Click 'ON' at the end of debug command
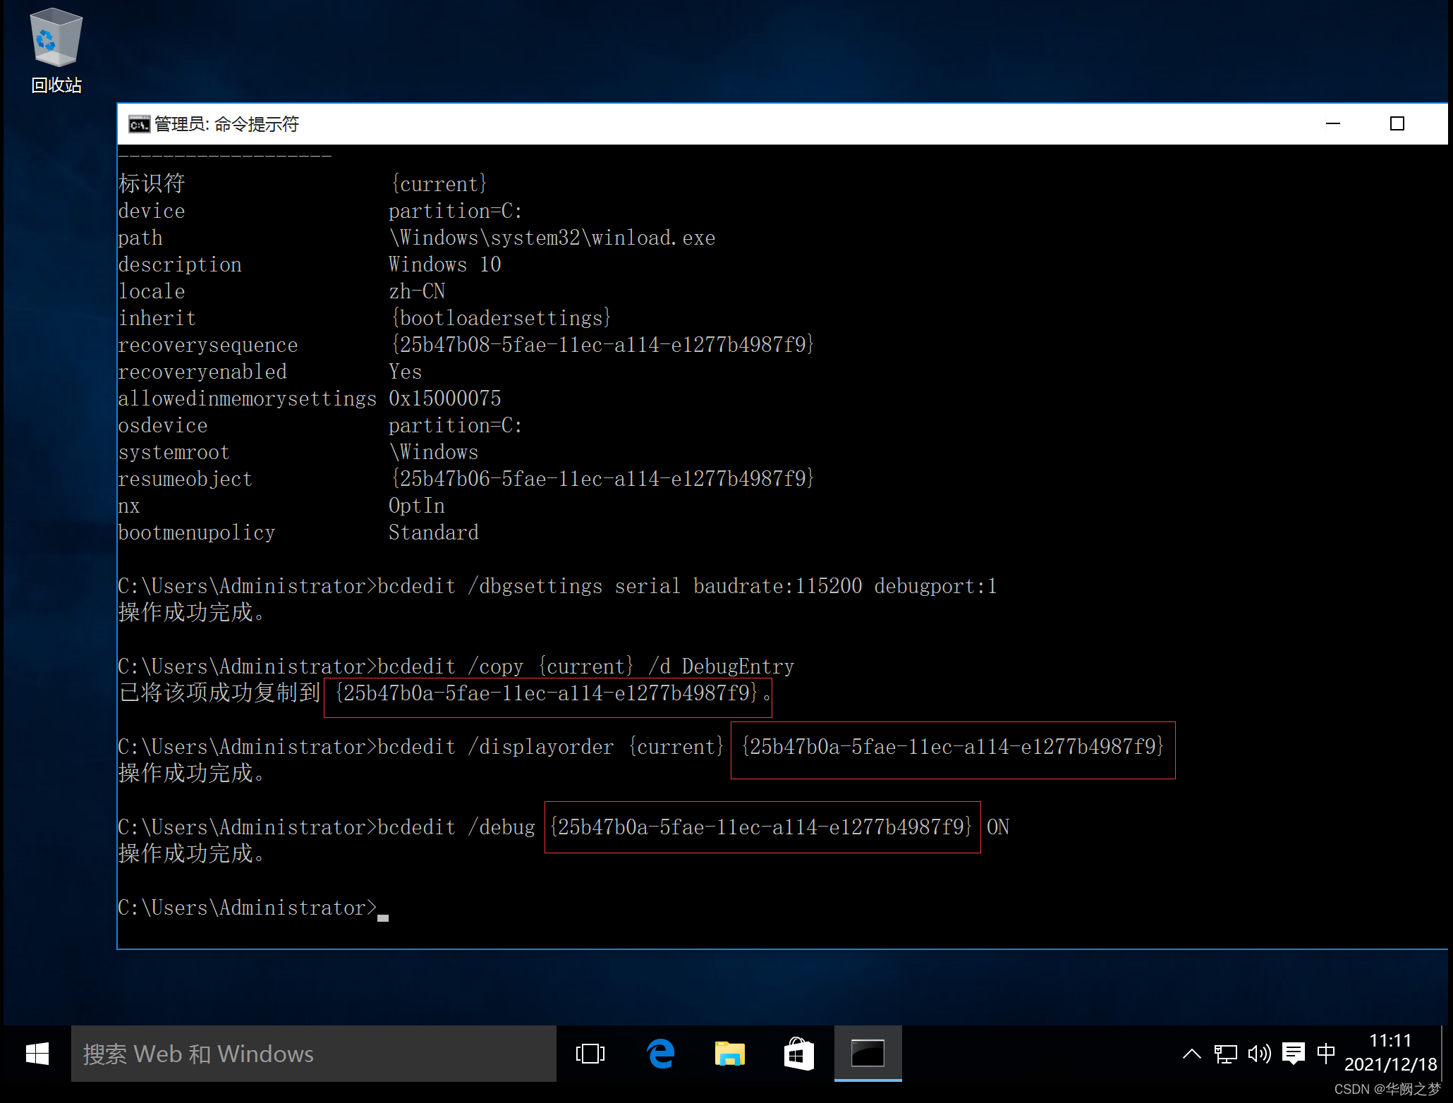Screen dimensions: 1453x1103 (x=997, y=827)
